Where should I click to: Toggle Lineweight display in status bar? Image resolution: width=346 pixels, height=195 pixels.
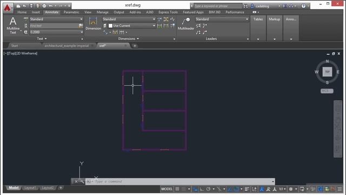[x=247, y=189]
